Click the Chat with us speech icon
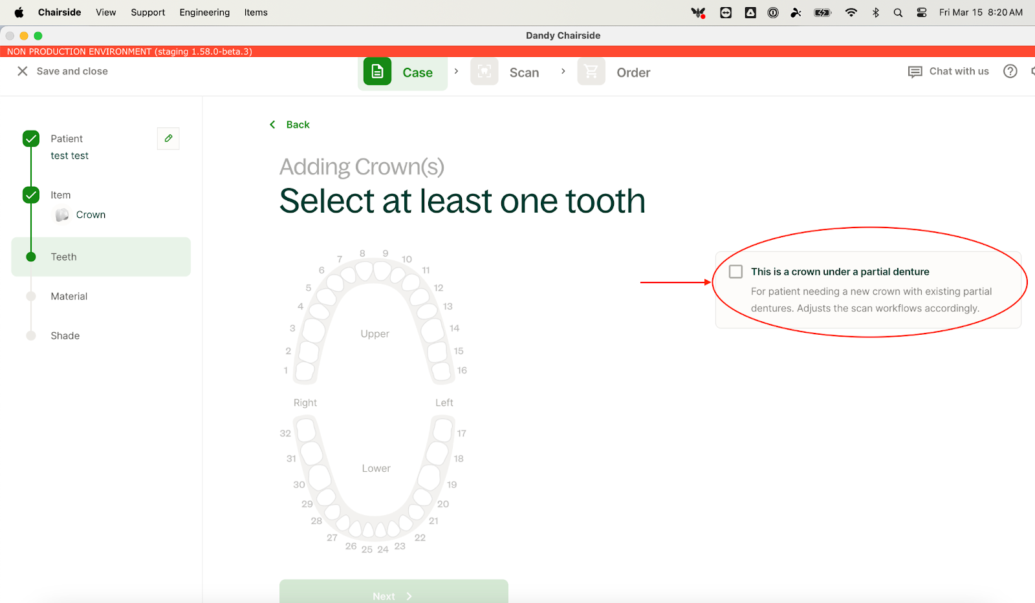 915,72
